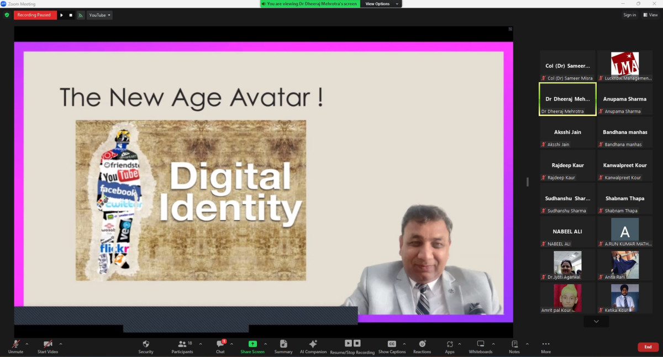
Task: Click the red End meeting button
Action: (648, 347)
